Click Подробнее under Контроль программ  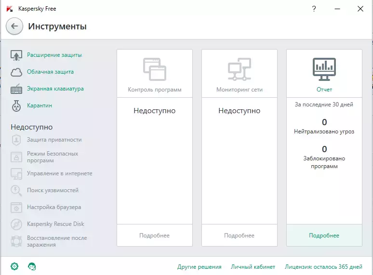(155, 236)
